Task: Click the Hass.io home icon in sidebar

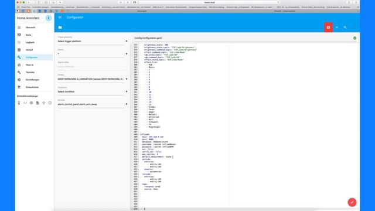Action: coord(19,65)
